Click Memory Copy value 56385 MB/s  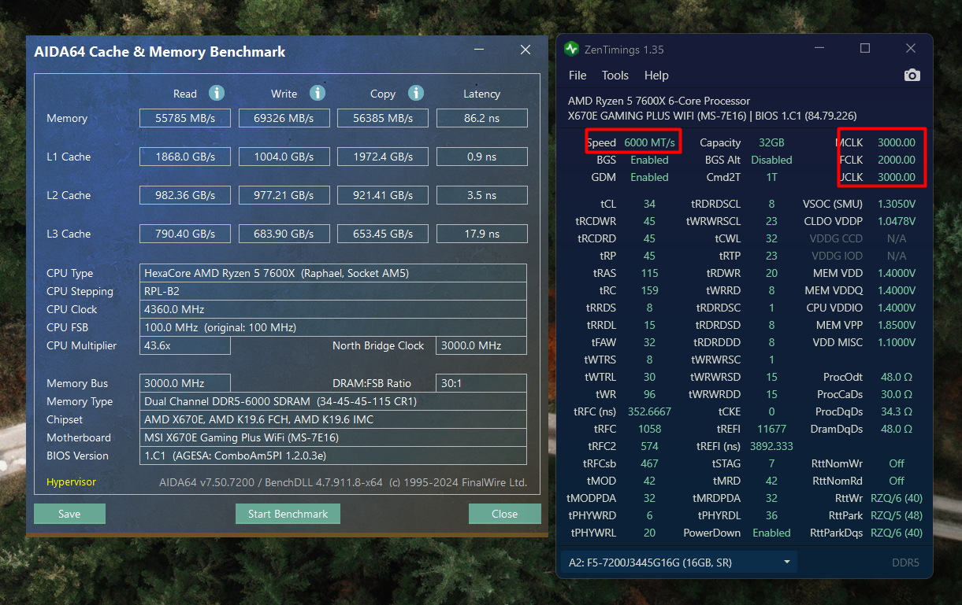383,118
